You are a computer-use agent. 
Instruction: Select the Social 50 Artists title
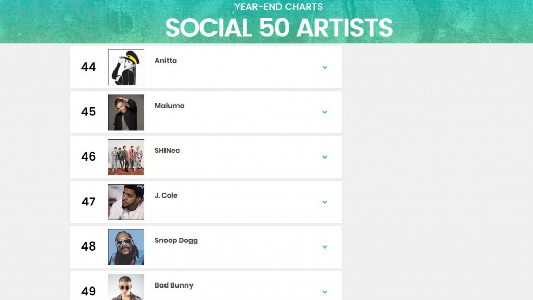279,28
